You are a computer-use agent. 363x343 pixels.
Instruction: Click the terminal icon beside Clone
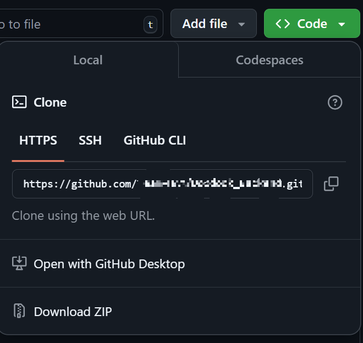click(x=19, y=102)
